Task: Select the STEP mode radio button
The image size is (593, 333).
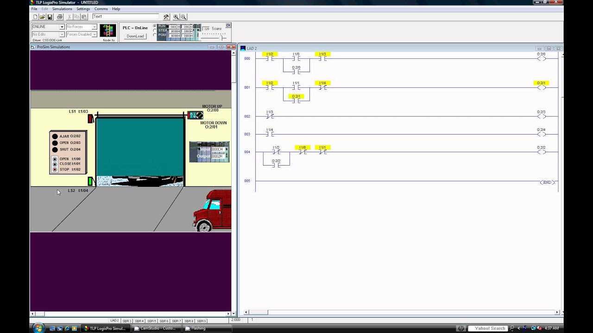Action: pos(155,31)
